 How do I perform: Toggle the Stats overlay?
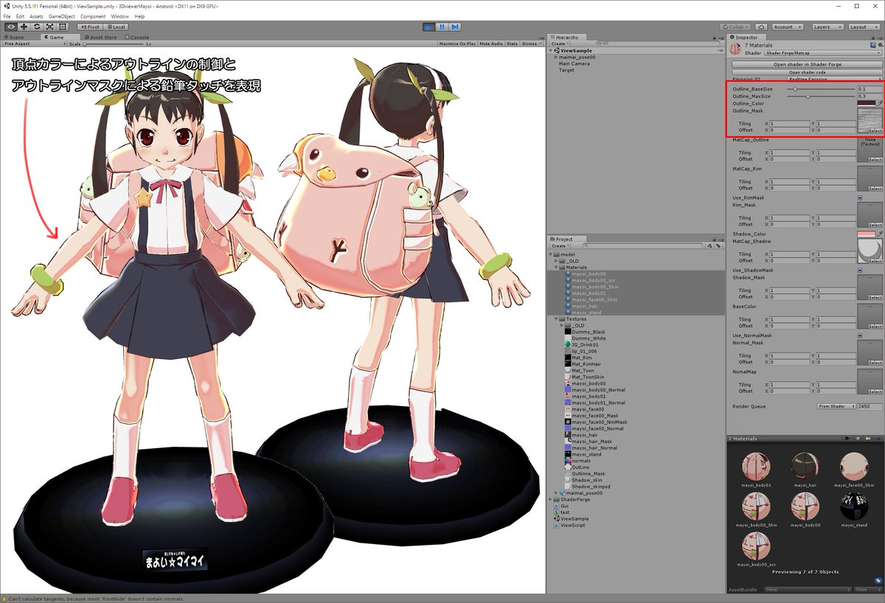click(512, 44)
